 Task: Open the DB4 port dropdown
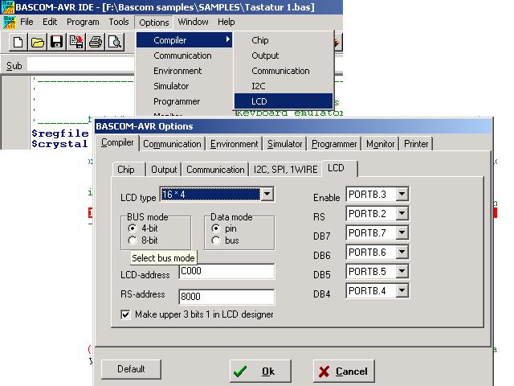pyautogui.click(x=402, y=291)
